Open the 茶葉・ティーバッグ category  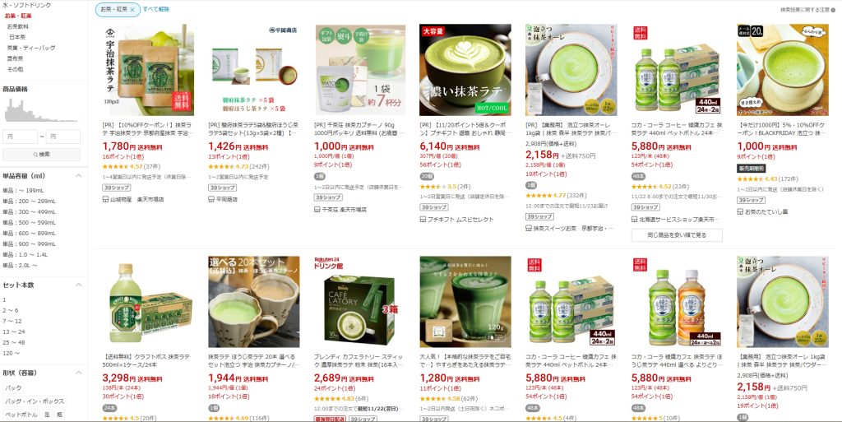[x=30, y=48]
